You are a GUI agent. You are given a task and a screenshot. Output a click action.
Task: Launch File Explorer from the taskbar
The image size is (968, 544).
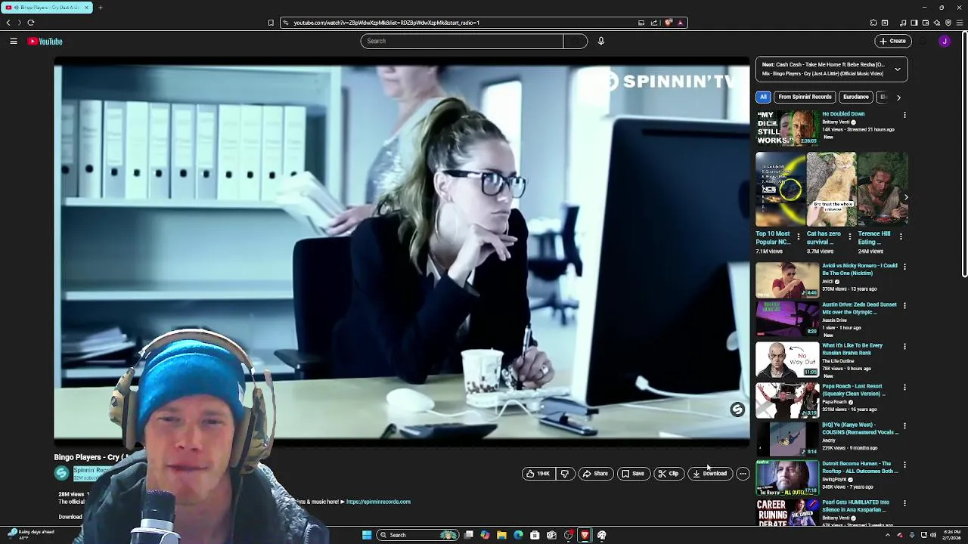pos(501,535)
